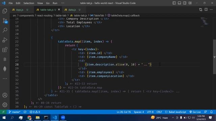
Task: Open Windows taskbar search
Action: [x=12, y=118]
